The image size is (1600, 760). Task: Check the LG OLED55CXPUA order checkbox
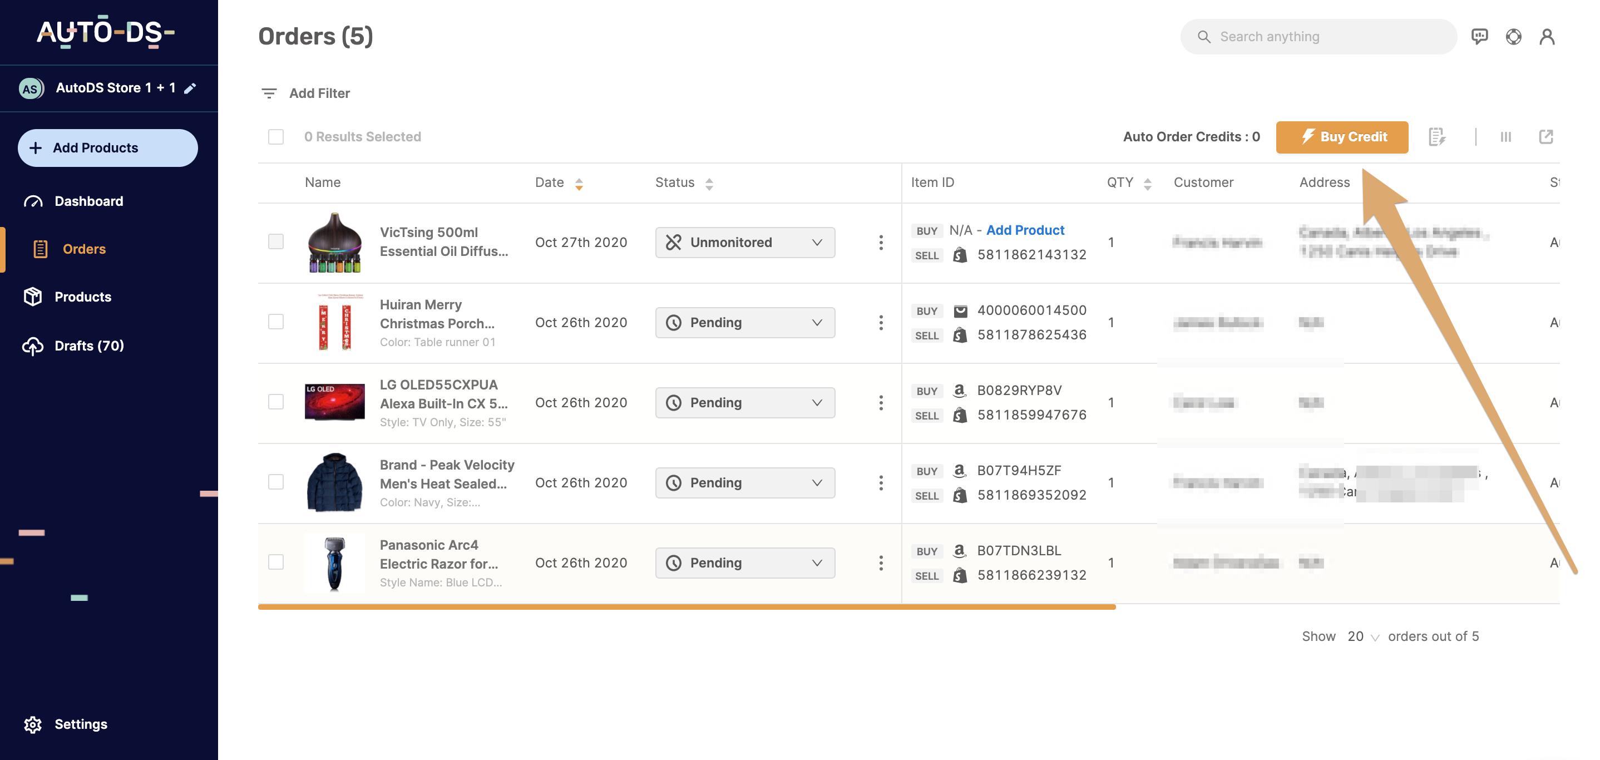276,402
